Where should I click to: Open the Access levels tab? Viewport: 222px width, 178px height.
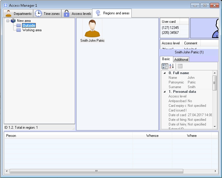(77, 13)
